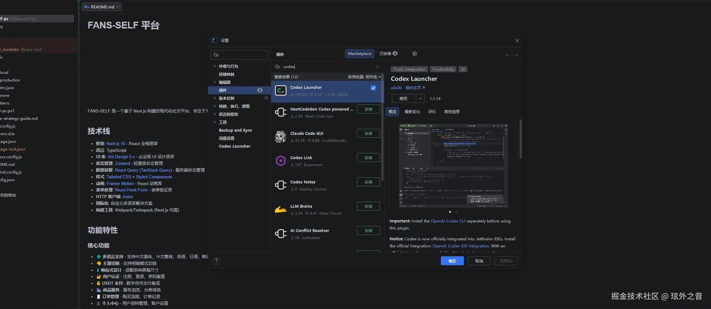Open the 最新变化 tab

click(x=412, y=112)
